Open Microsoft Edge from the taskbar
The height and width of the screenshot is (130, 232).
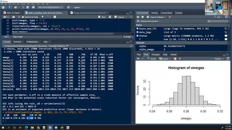[x=26, y=127]
